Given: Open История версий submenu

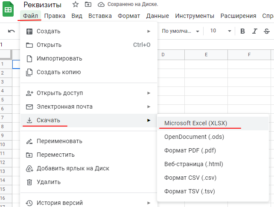Looking at the screenshot, I should coord(89,203).
